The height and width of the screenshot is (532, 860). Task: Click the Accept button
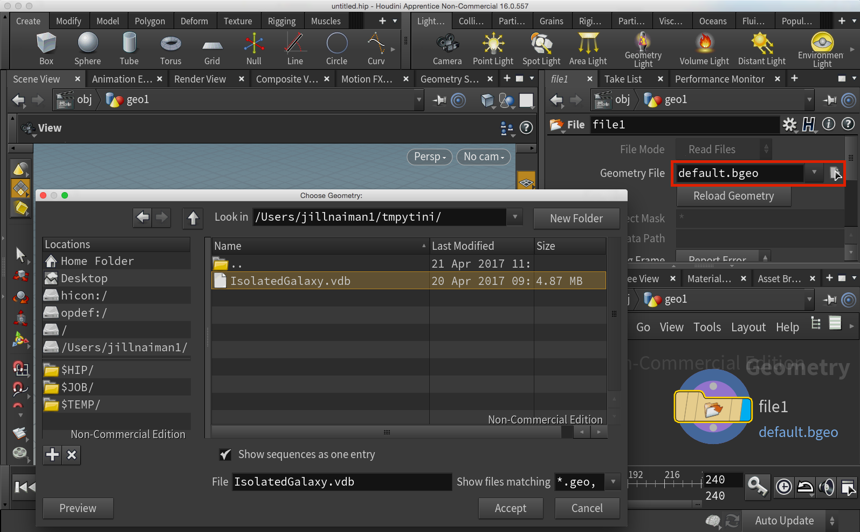510,508
